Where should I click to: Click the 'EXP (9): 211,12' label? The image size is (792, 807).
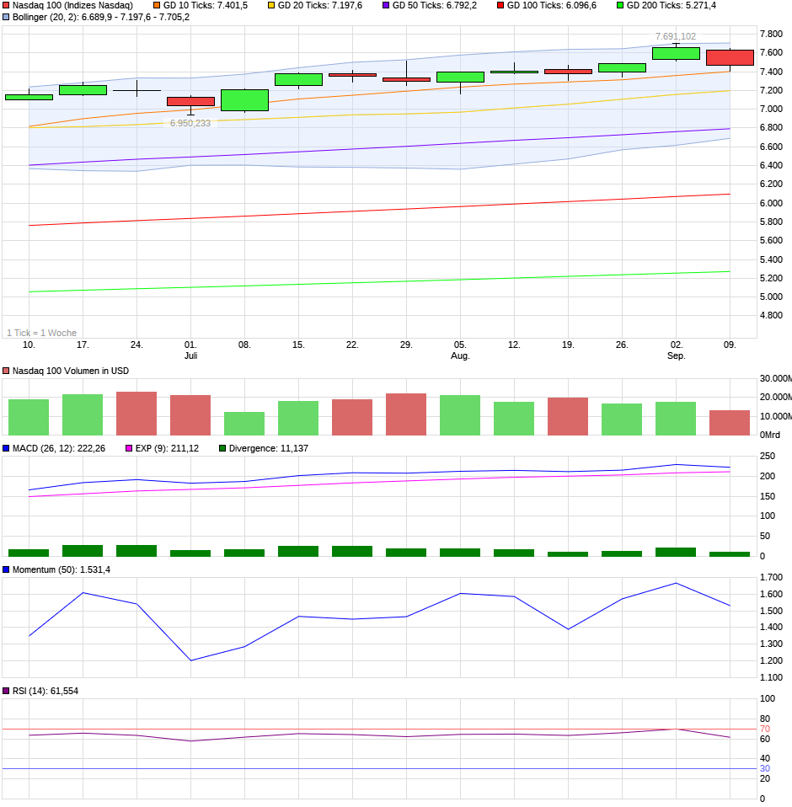click(168, 448)
